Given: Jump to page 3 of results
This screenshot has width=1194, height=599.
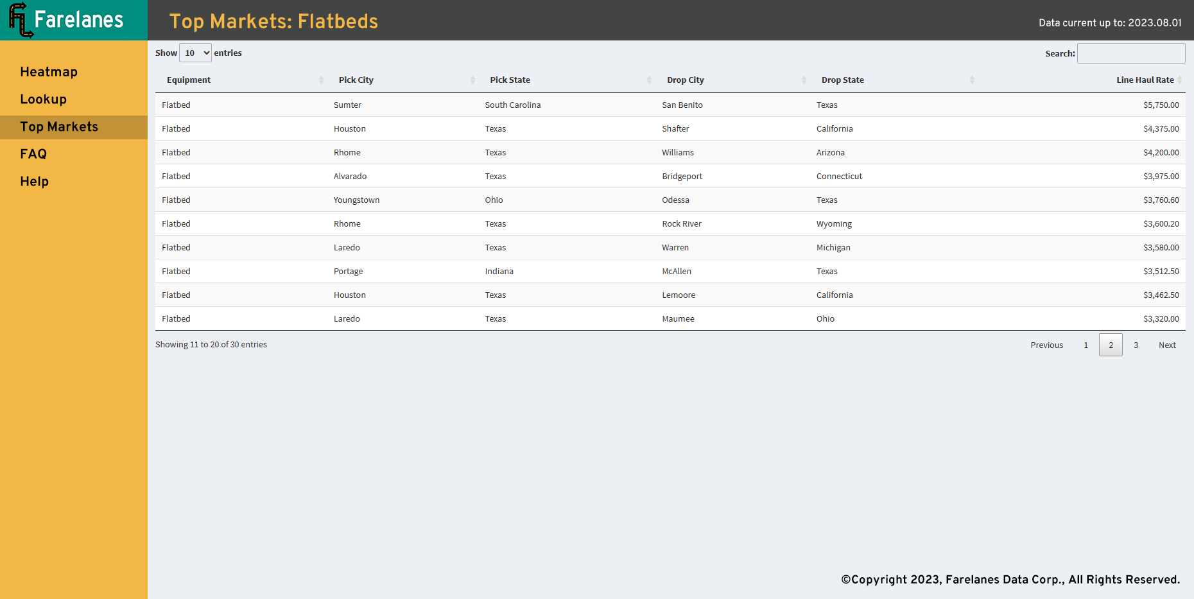Looking at the screenshot, I should (1136, 345).
